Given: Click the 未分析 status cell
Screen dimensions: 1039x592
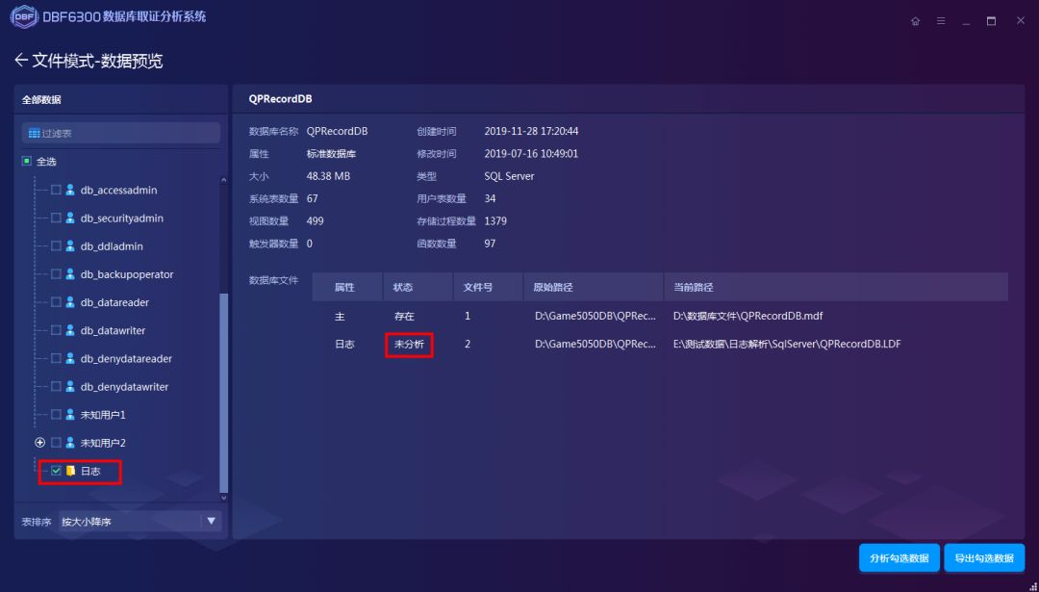Looking at the screenshot, I should [x=409, y=344].
